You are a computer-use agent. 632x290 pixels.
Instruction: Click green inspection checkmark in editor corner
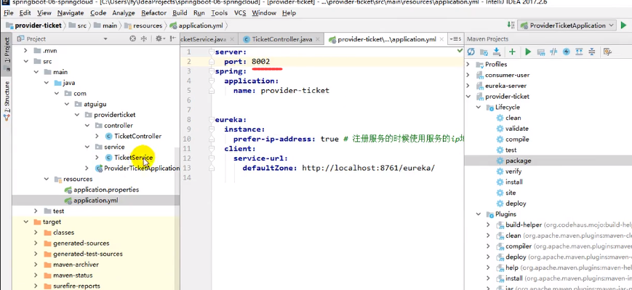tap(460, 51)
